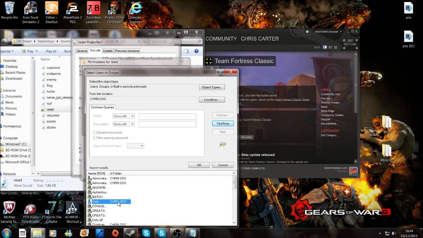Open the Description 'Starts with' dropdown
This screenshot has height=238, width=423.
click(123, 124)
